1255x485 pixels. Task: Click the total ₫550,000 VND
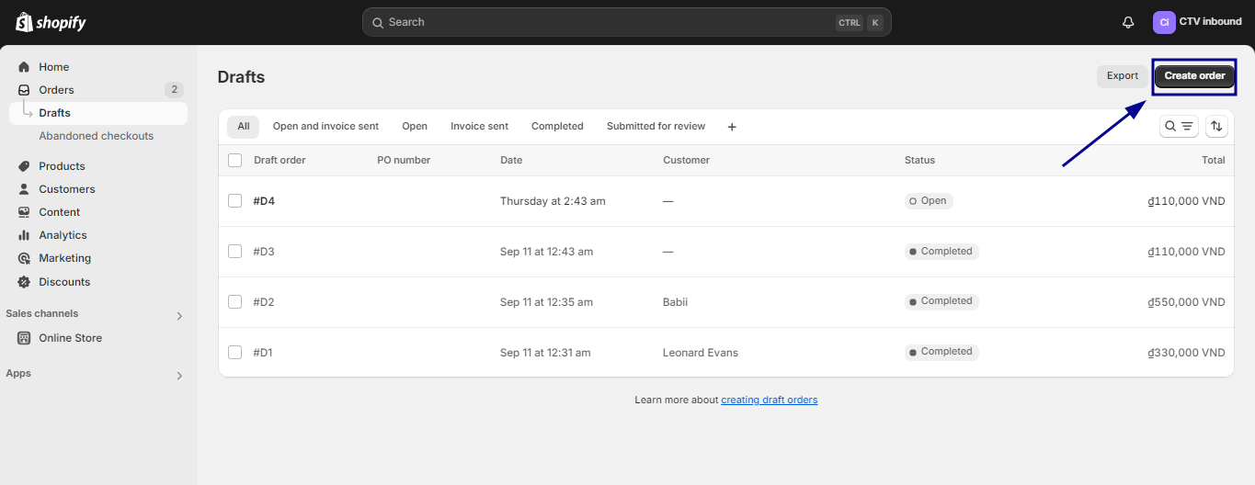pyautogui.click(x=1187, y=302)
